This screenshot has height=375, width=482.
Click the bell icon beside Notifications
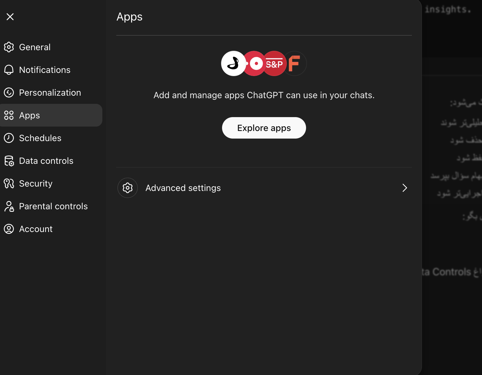tap(9, 70)
